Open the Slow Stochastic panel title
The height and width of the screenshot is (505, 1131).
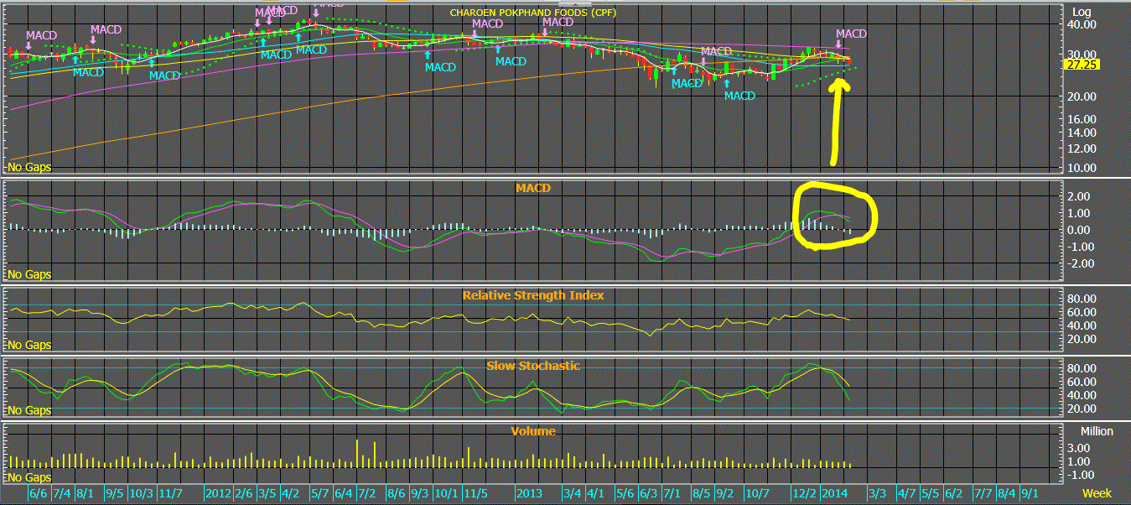coord(533,366)
